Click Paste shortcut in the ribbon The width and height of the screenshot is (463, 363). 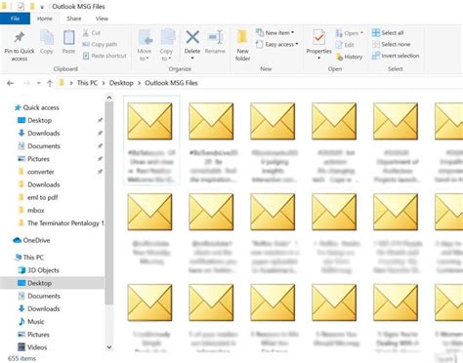(x=105, y=56)
